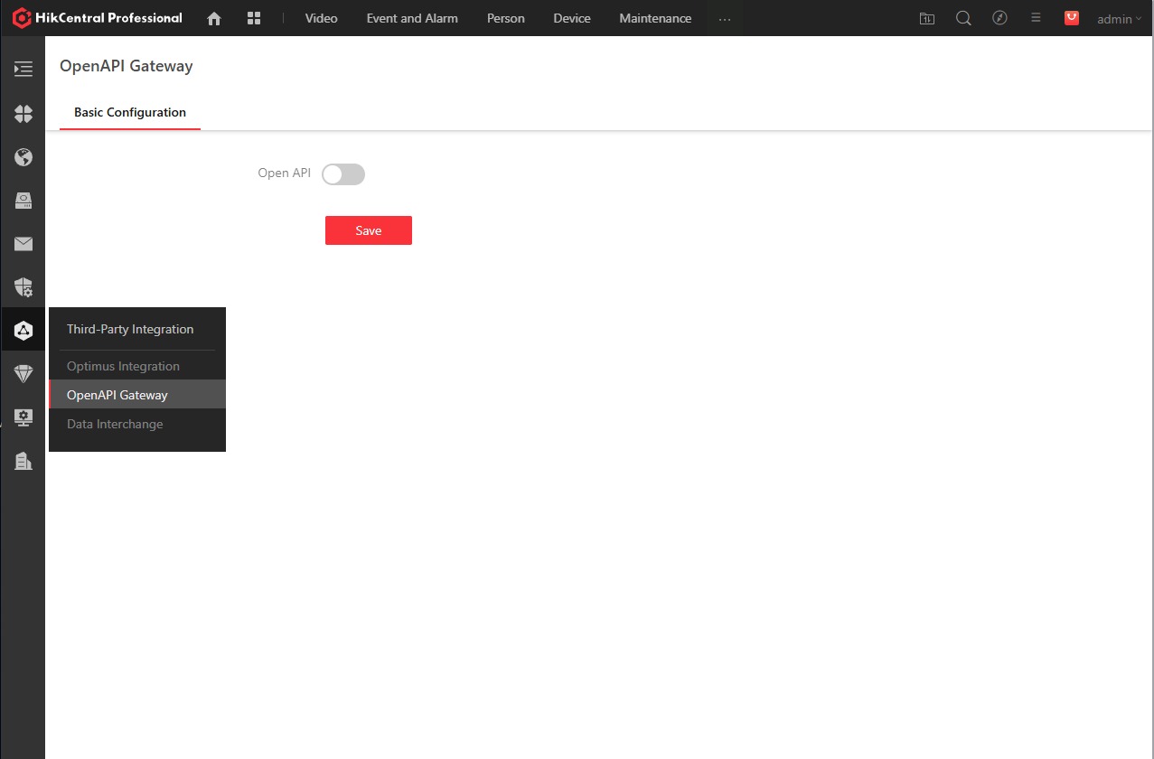
Task: Select the Third-Party Integration hexagon icon
Action: 23,329
